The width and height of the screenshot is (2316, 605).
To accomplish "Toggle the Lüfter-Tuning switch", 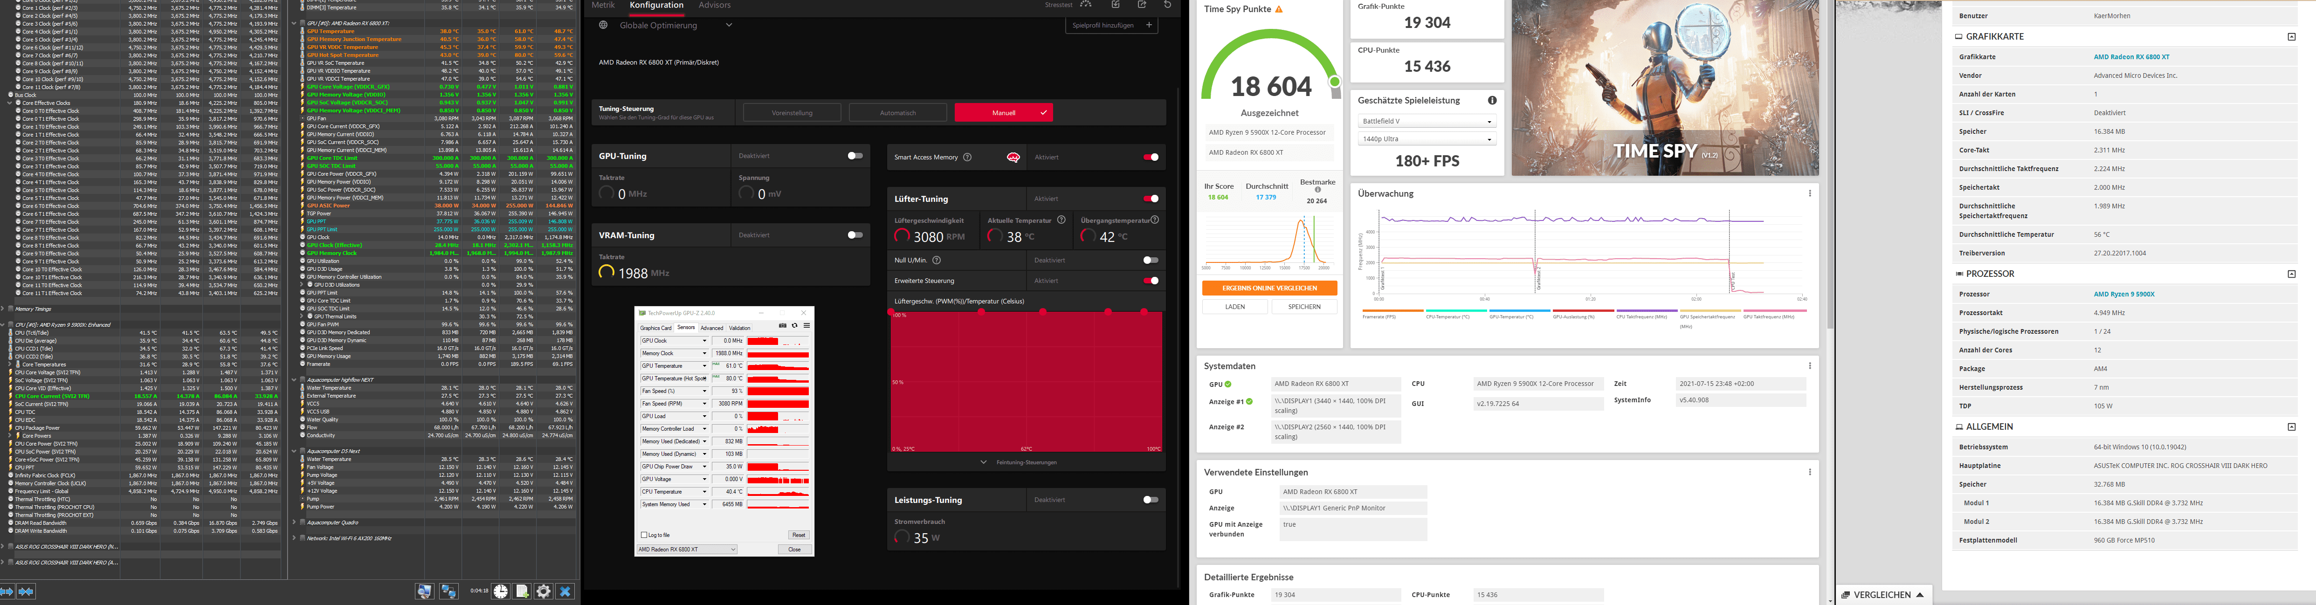I will 1151,199.
